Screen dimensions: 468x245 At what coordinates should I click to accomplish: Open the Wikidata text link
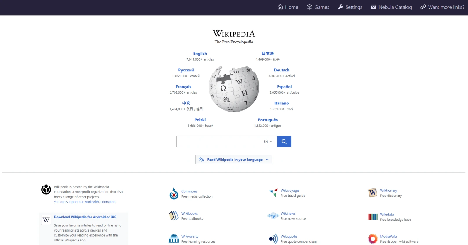387,215
